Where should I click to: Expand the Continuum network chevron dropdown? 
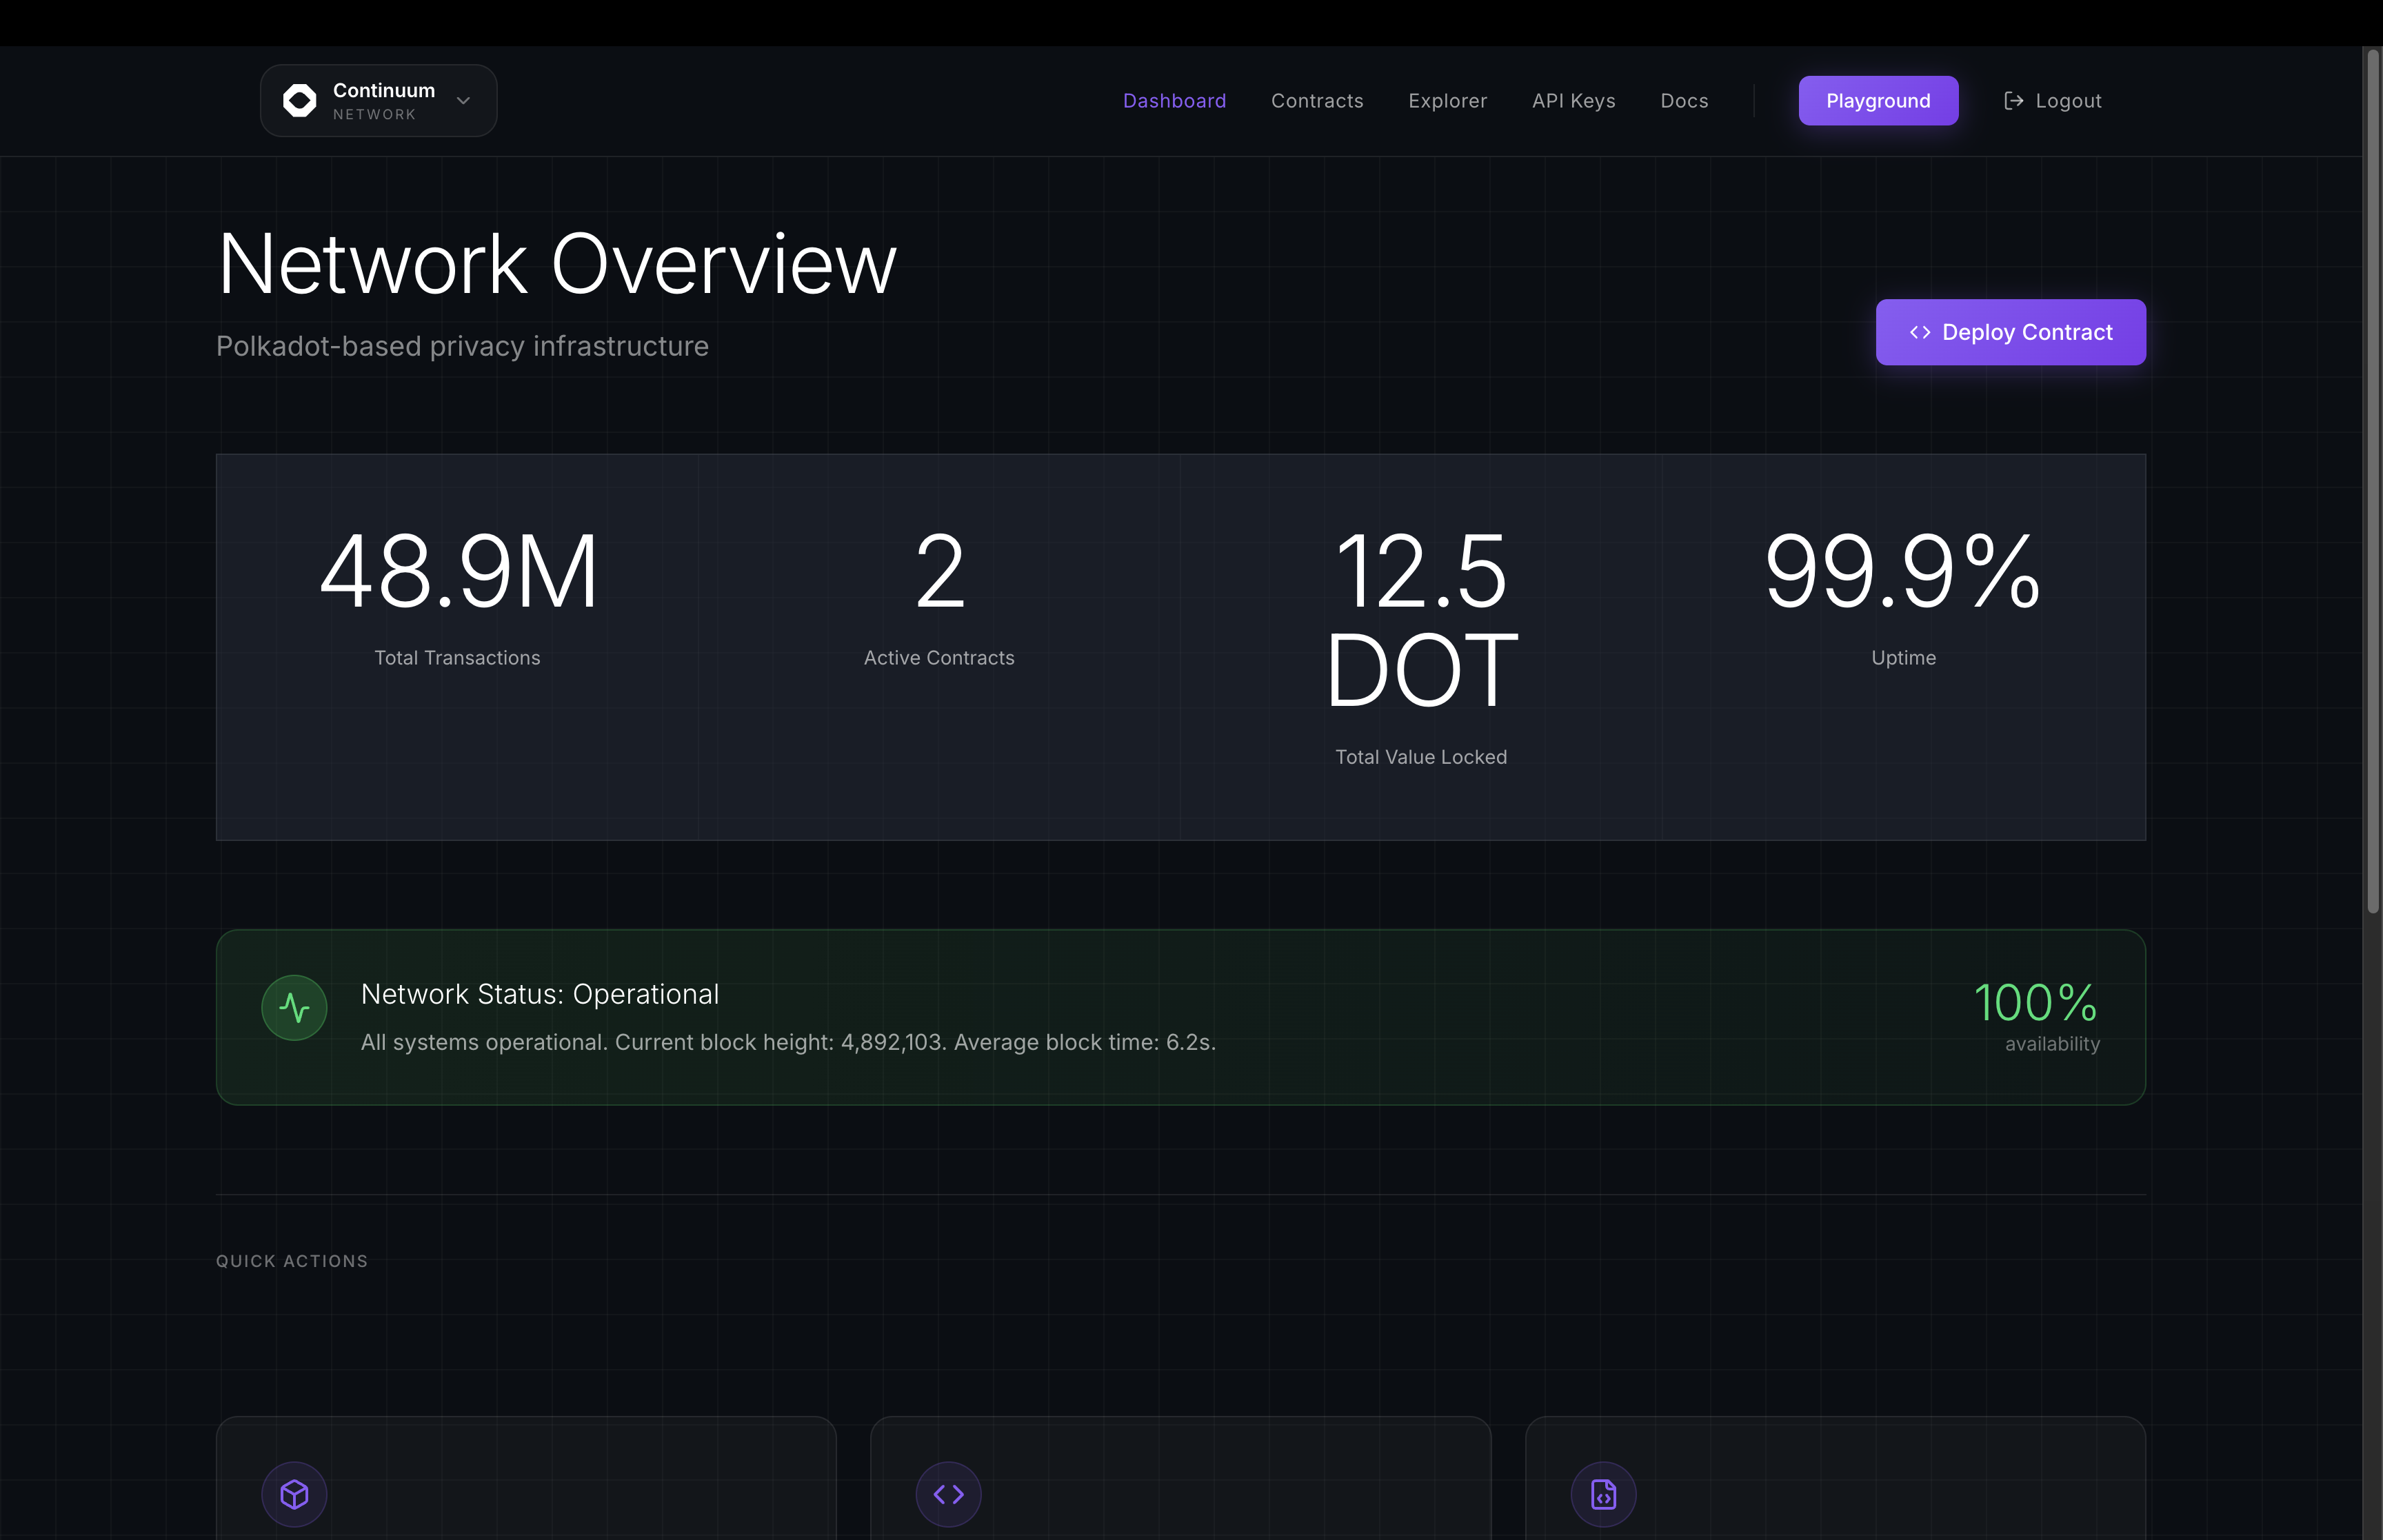(463, 101)
